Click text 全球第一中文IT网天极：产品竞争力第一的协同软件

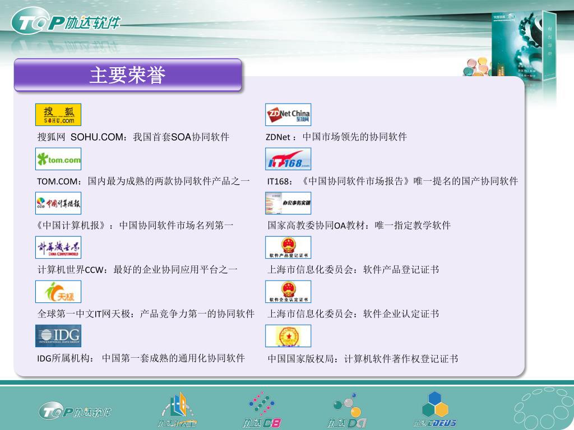(x=146, y=314)
